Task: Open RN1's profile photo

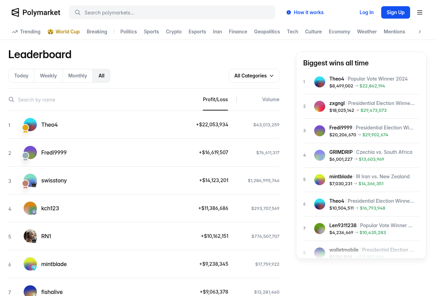Action: coord(30,236)
